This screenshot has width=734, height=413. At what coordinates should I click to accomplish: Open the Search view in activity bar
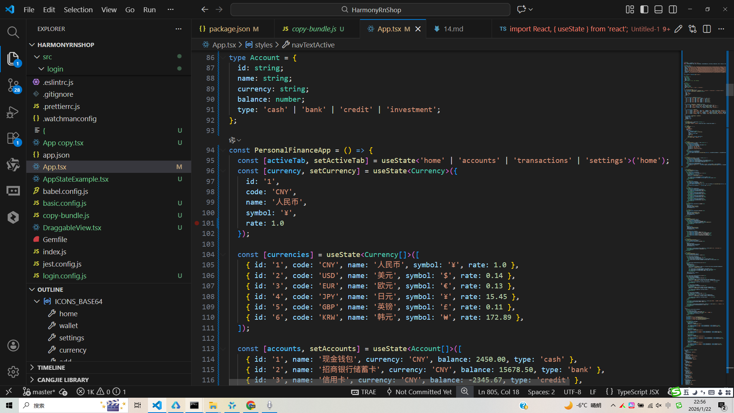(13, 32)
